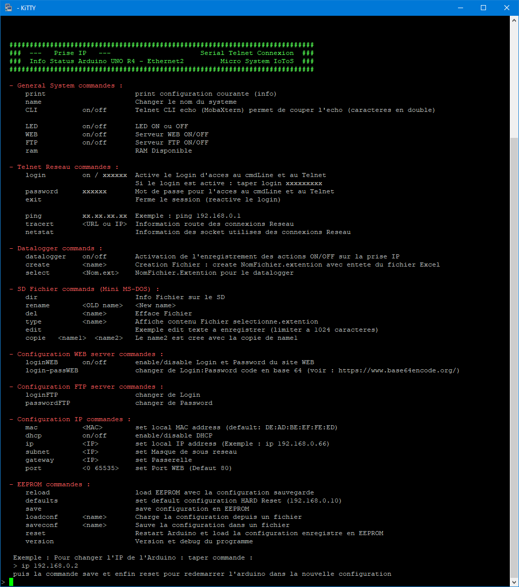This screenshot has height=587, width=519.
Task: Click the 'mac' command text
Action: click(32, 427)
